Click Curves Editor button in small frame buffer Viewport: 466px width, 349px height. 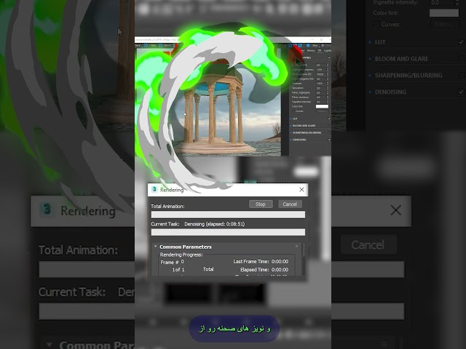(322, 111)
